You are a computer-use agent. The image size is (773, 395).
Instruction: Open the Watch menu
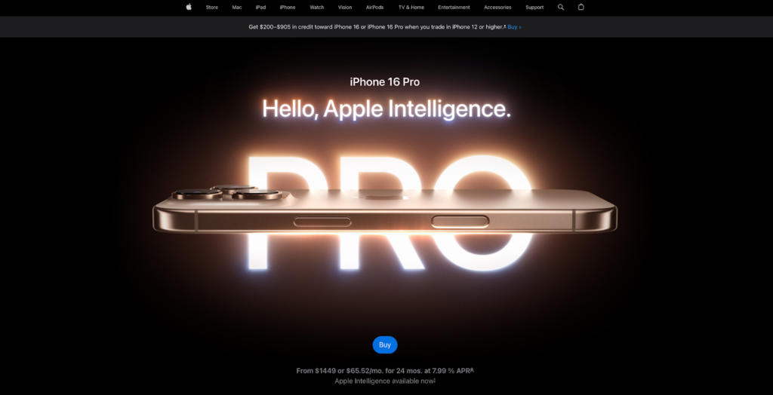click(316, 8)
